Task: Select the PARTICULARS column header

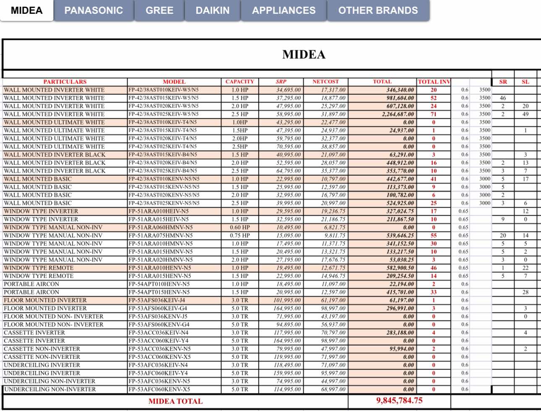Action: [x=65, y=82]
